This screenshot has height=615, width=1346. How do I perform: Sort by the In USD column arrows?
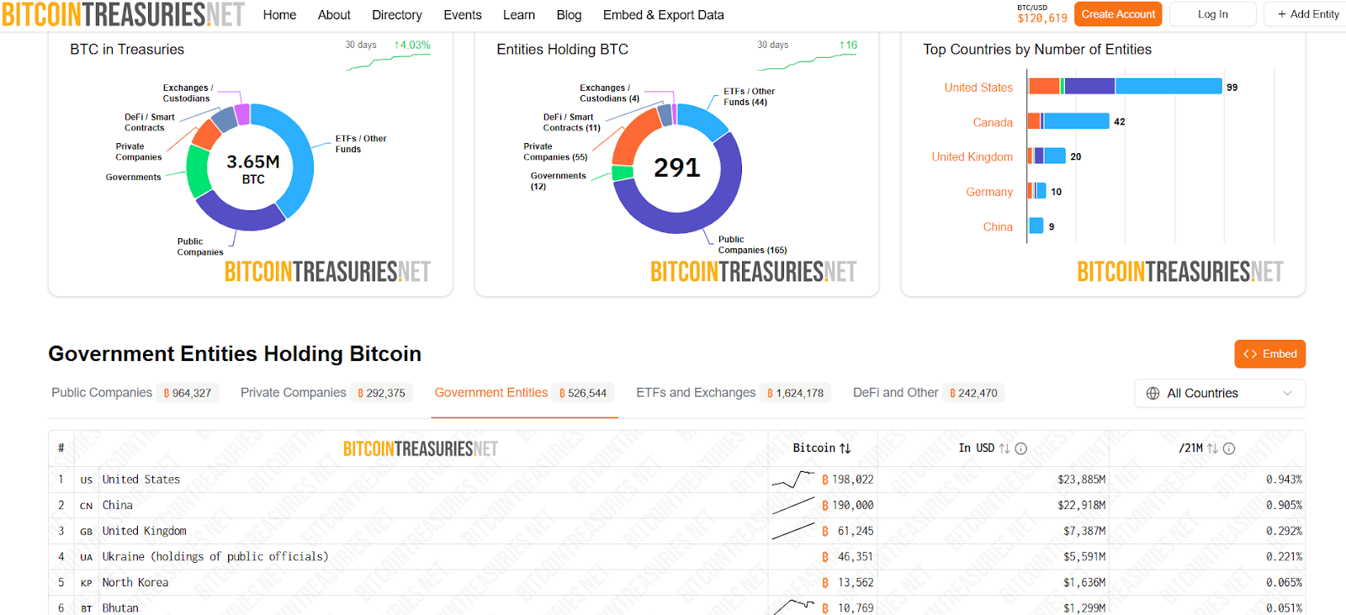point(1004,448)
